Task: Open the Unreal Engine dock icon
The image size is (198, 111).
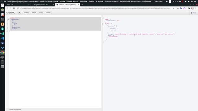Action: point(2,43)
